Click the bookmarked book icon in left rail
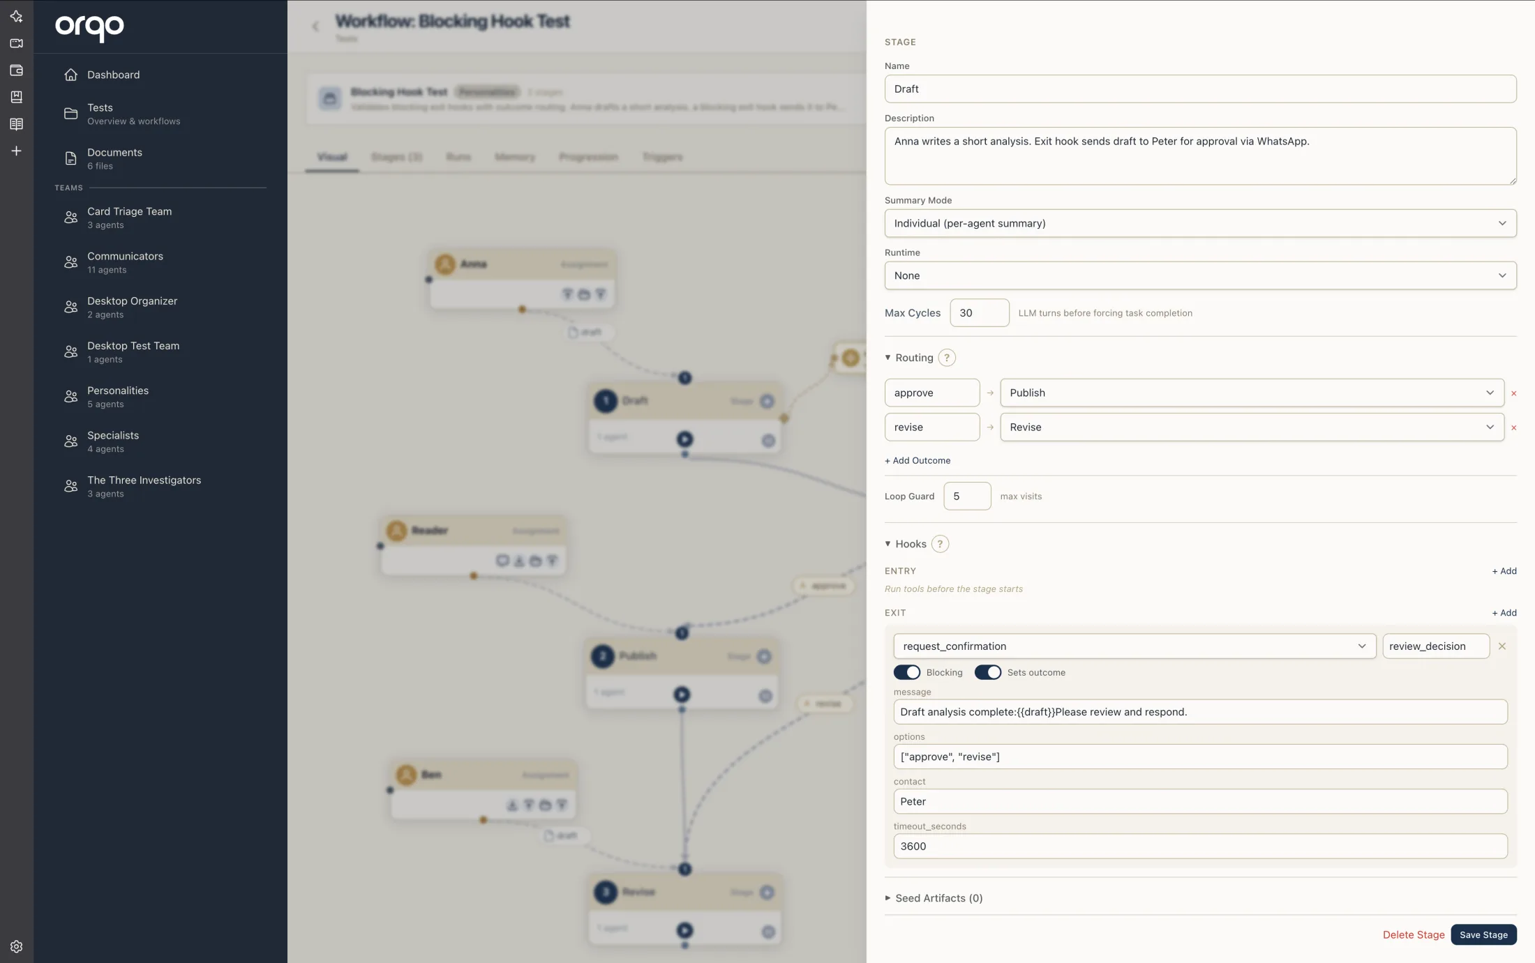Screen dimensions: 1535x963 point(16,97)
